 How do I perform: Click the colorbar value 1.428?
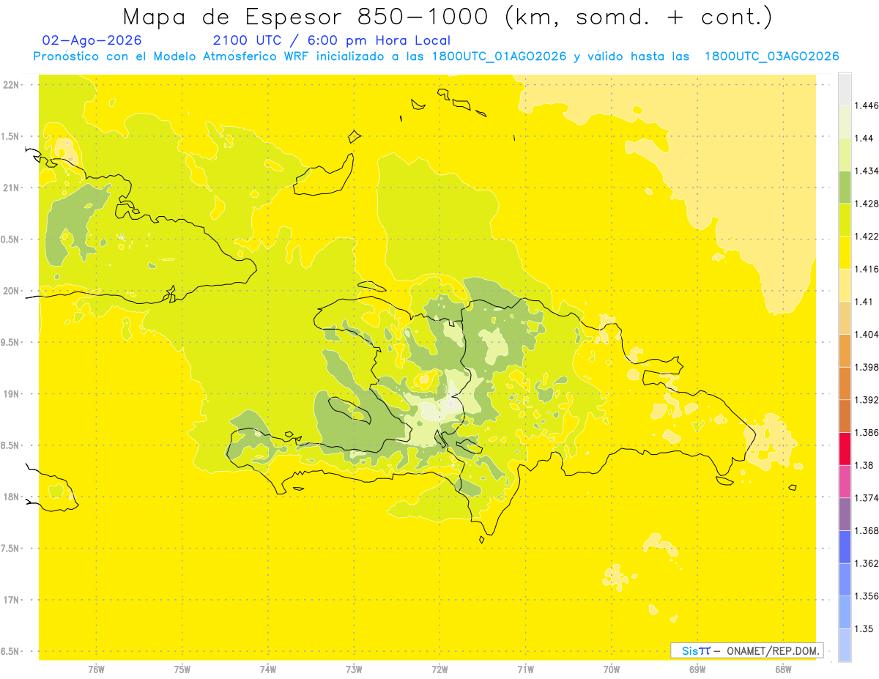867,204
